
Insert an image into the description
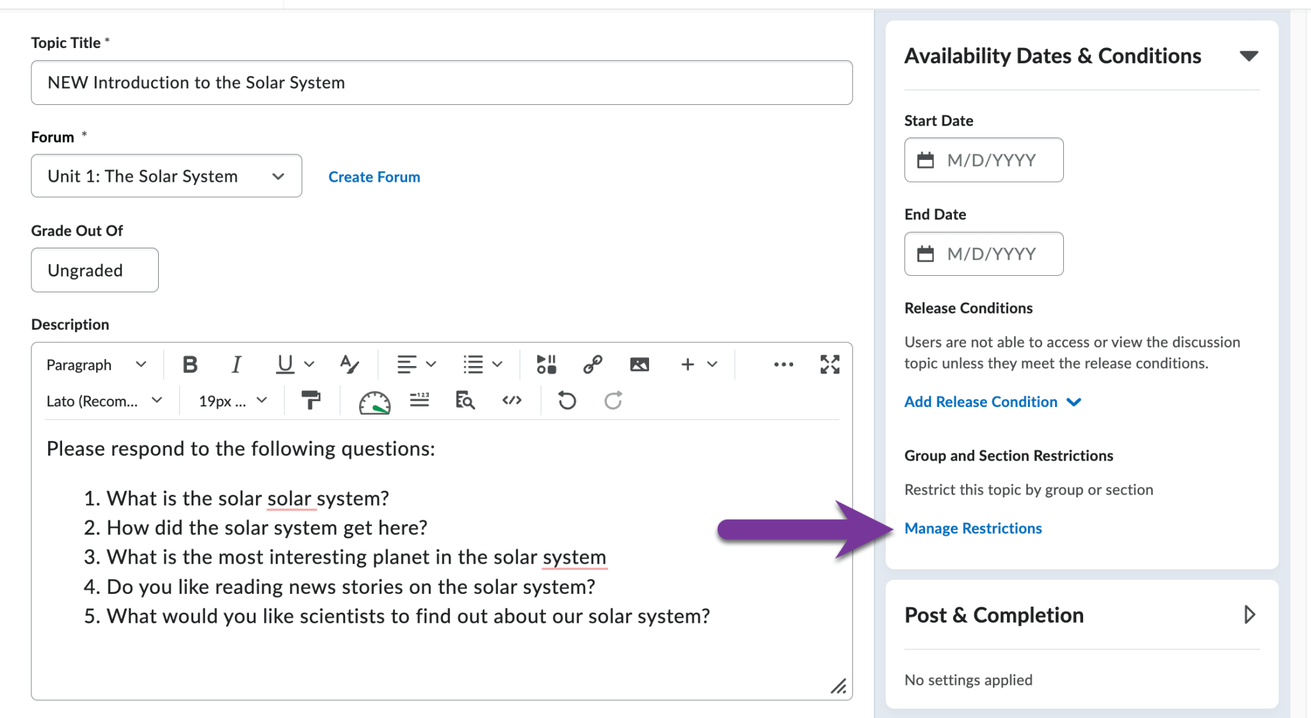(639, 364)
